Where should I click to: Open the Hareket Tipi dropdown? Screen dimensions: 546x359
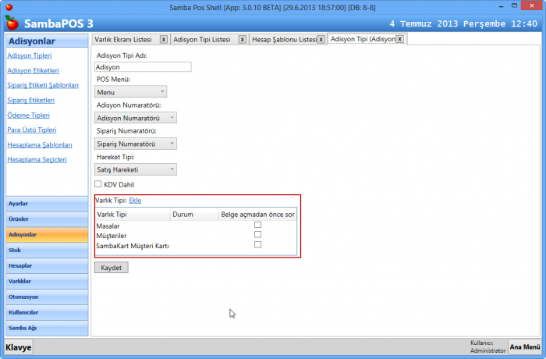135,169
